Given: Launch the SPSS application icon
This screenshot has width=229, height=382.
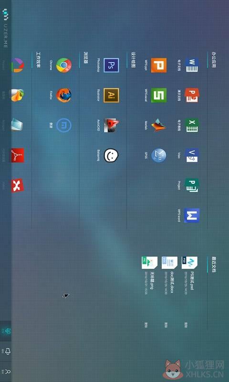Looking at the screenshot, I should [159, 156].
